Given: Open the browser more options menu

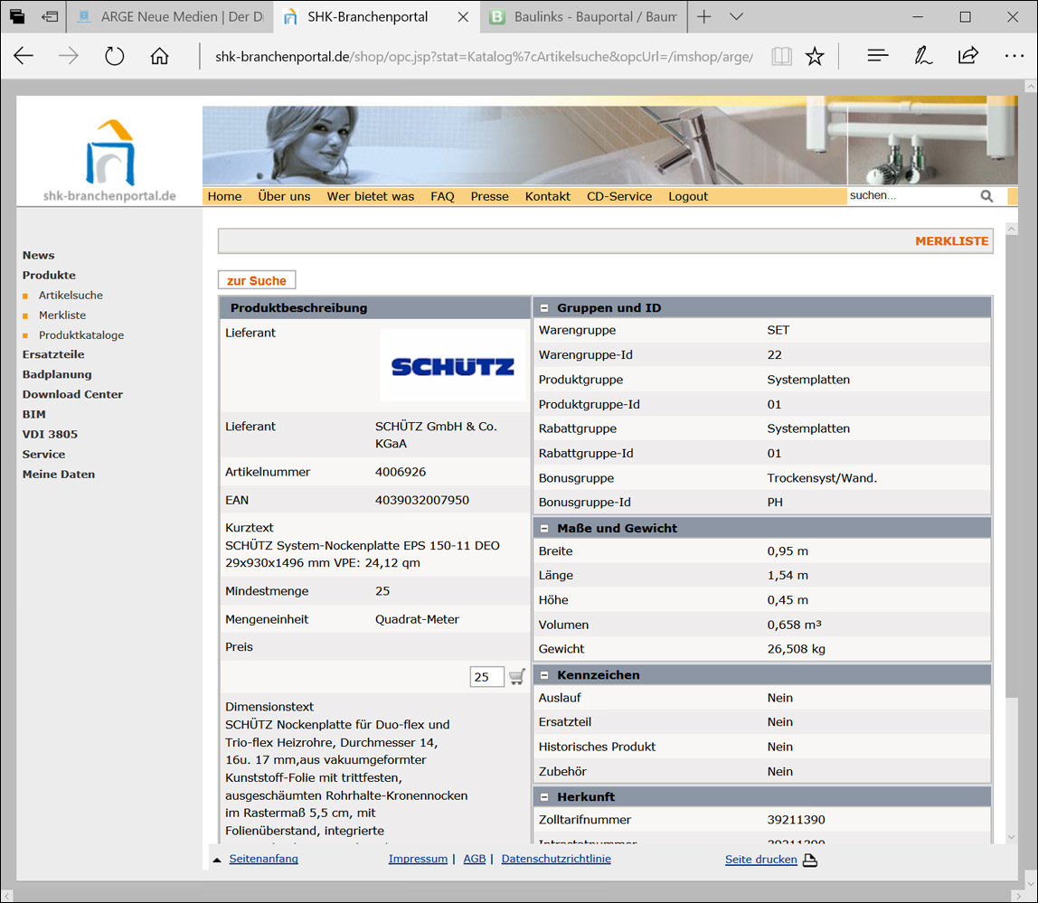Looking at the screenshot, I should (x=1014, y=56).
